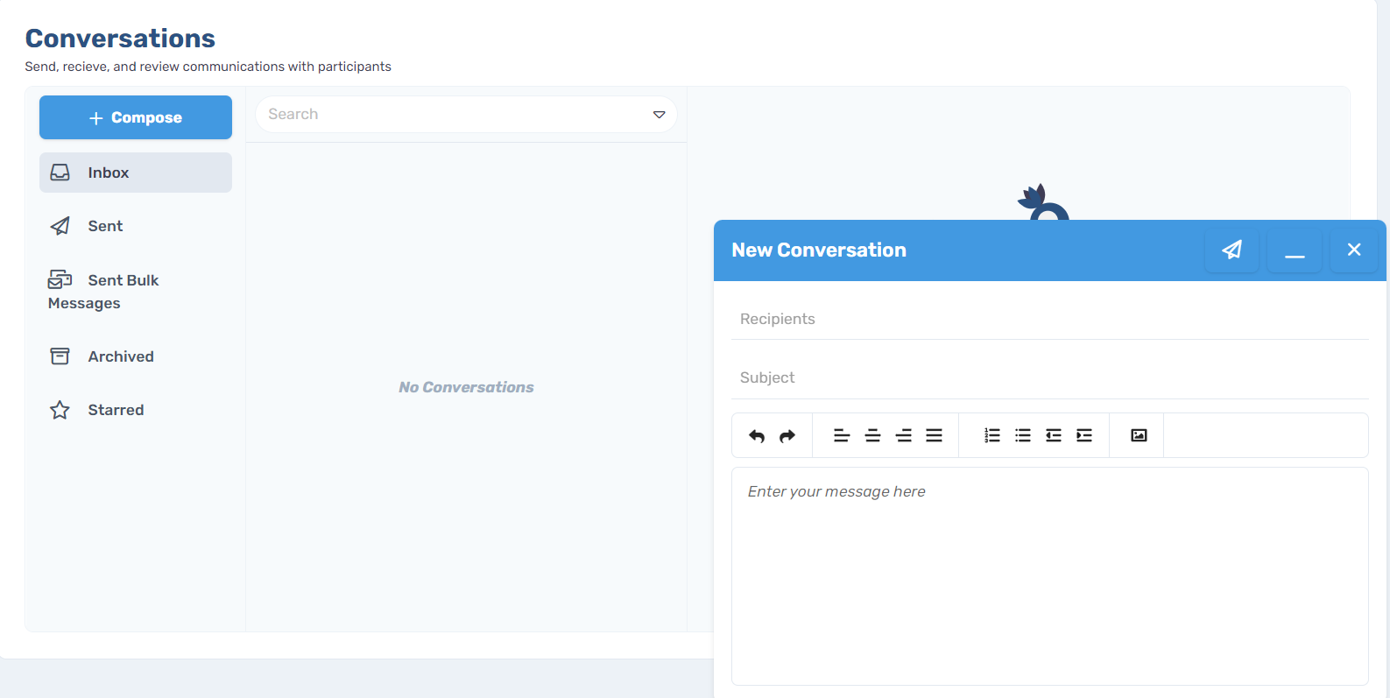The height and width of the screenshot is (698, 1390).
Task: Show Archived conversations
Action: [x=136, y=356]
